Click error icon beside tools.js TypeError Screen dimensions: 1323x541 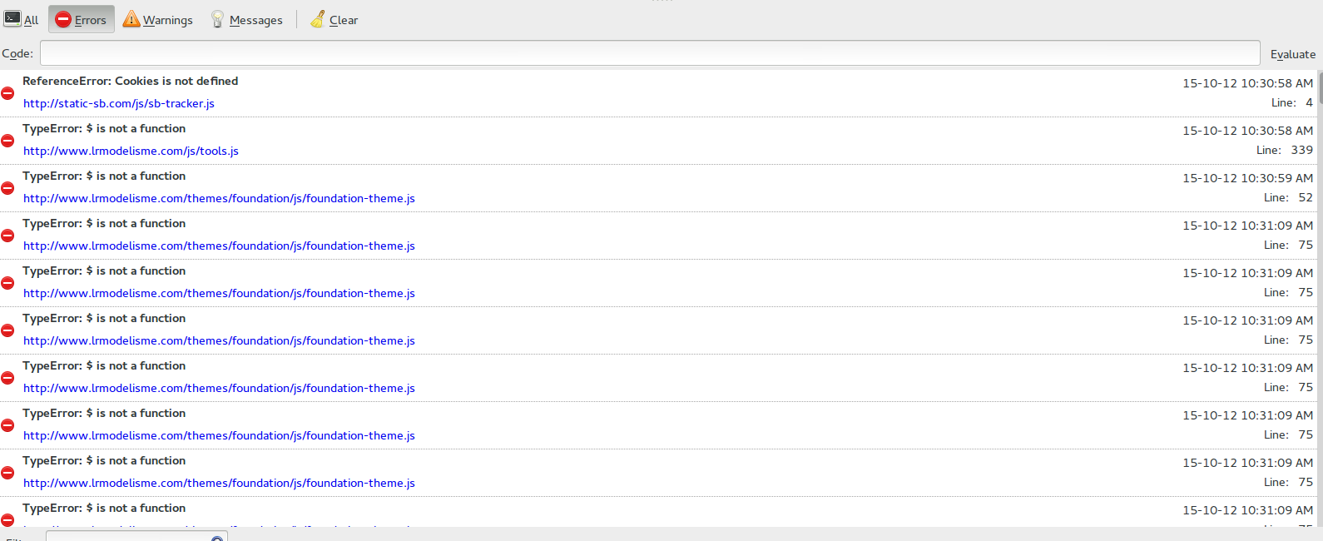7,141
